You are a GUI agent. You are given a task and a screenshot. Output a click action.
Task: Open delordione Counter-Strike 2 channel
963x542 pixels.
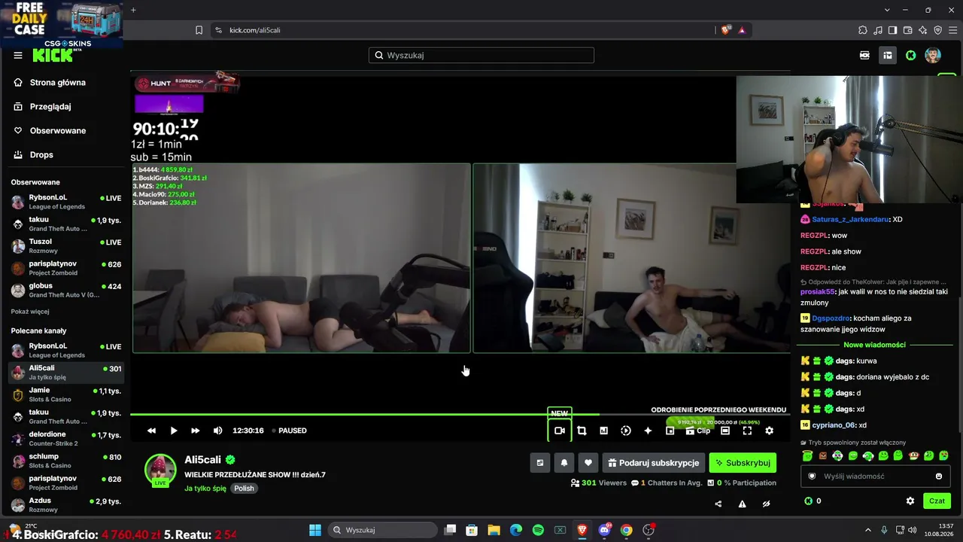pos(65,438)
